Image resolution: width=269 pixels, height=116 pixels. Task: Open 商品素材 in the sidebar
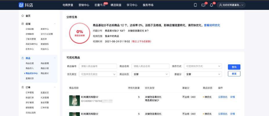click(x=45, y=73)
